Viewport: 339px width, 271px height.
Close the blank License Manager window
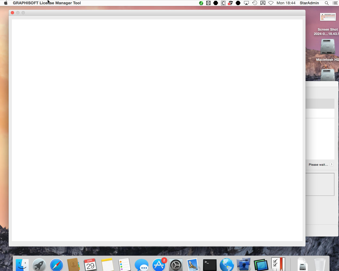[12, 13]
